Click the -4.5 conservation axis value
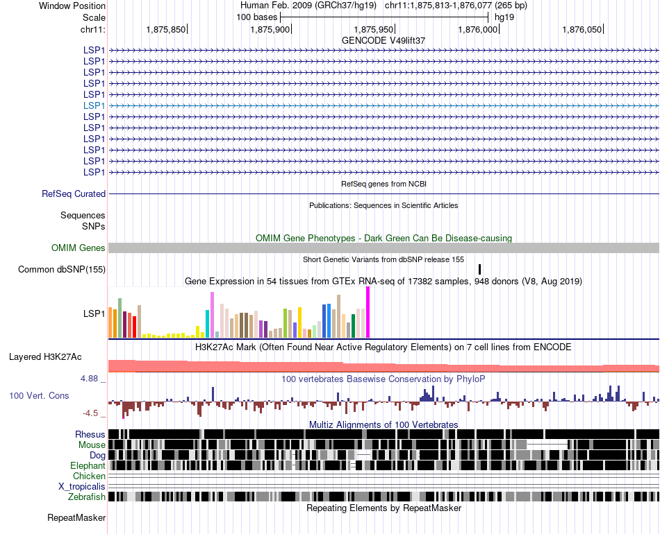 coord(90,413)
